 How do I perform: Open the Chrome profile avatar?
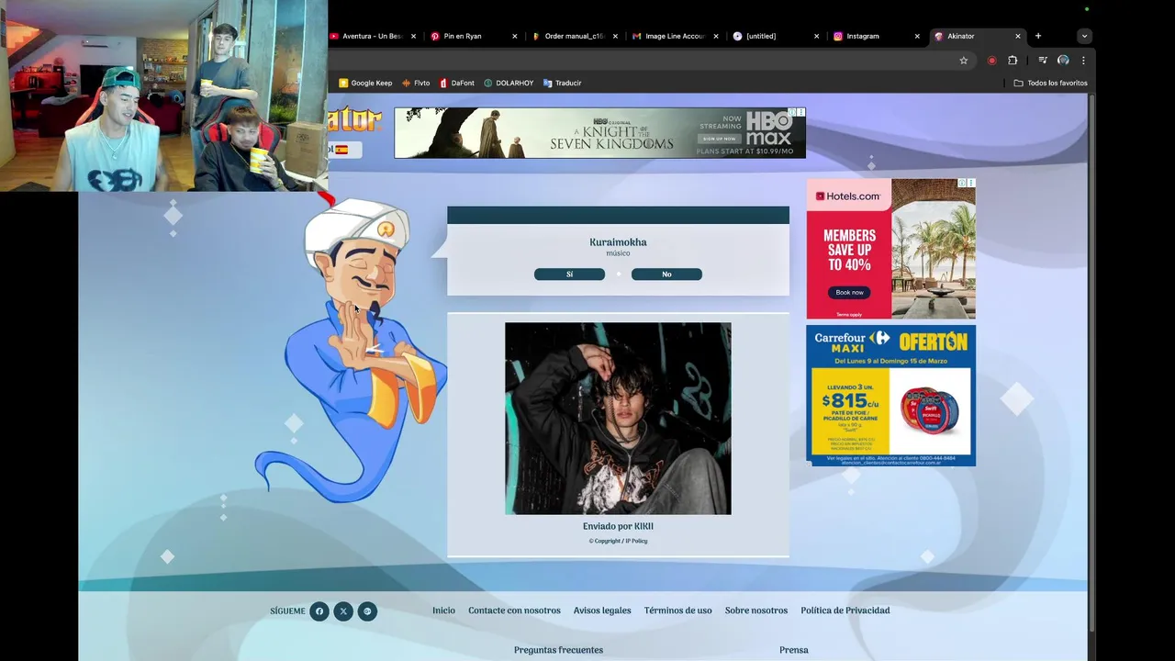[1063, 61]
